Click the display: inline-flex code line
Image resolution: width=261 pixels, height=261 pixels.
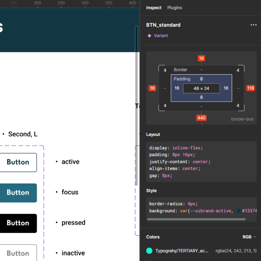(176, 148)
